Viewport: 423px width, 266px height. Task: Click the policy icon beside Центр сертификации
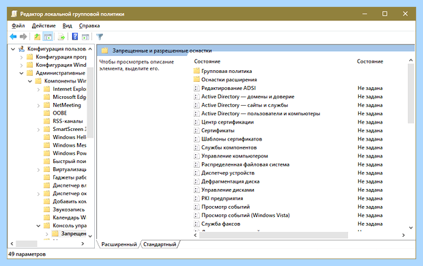196,122
